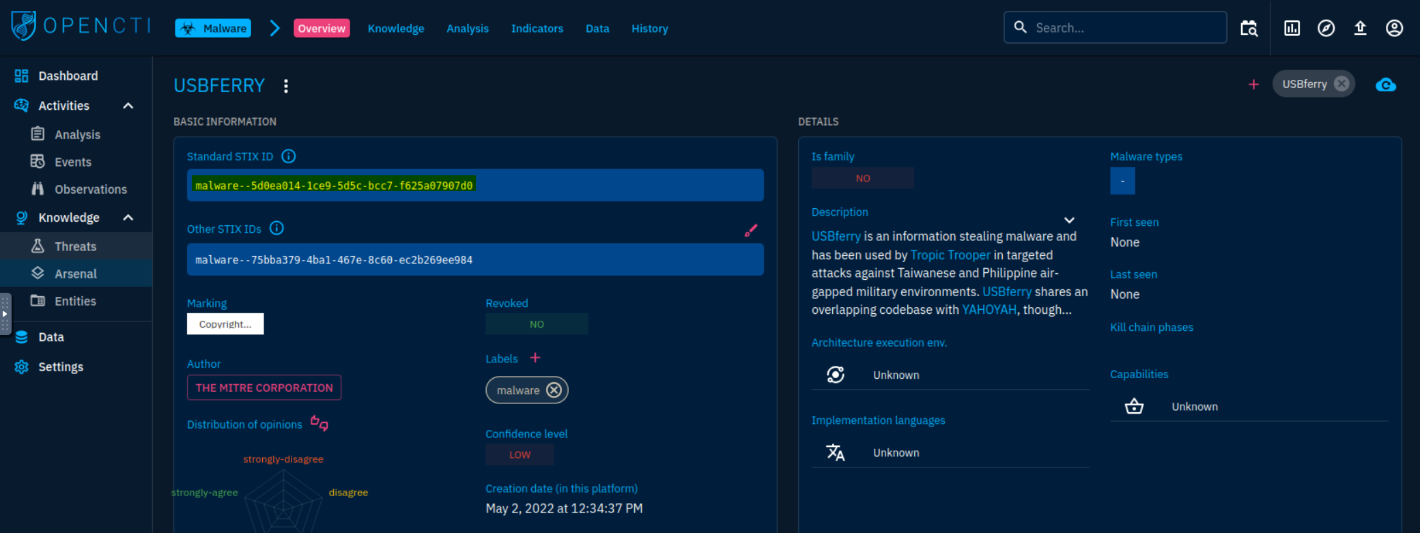The image size is (1420, 533).
Task: Expand the left sidebar handle
Action: click(5, 314)
